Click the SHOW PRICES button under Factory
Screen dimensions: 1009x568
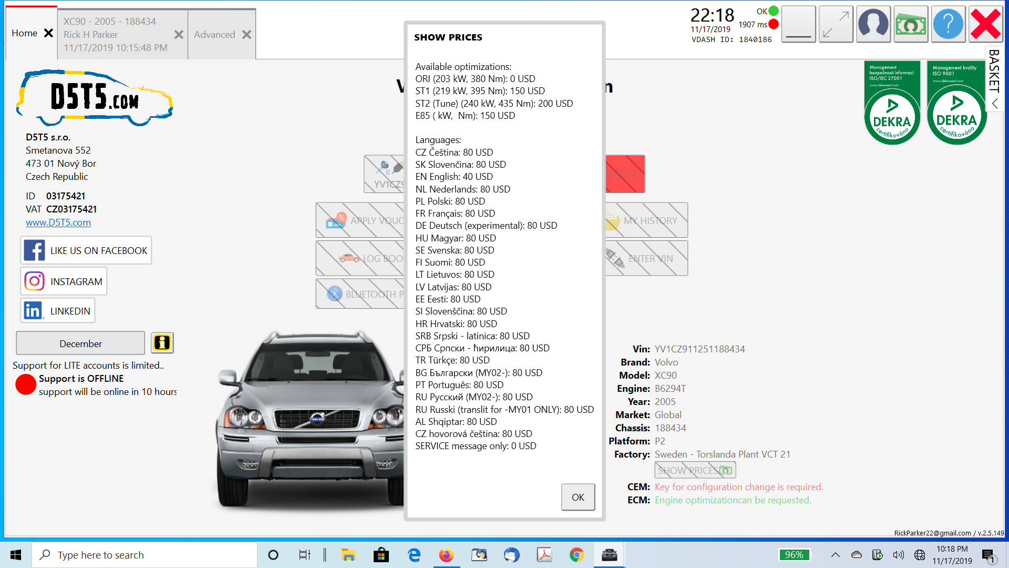click(x=695, y=470)
